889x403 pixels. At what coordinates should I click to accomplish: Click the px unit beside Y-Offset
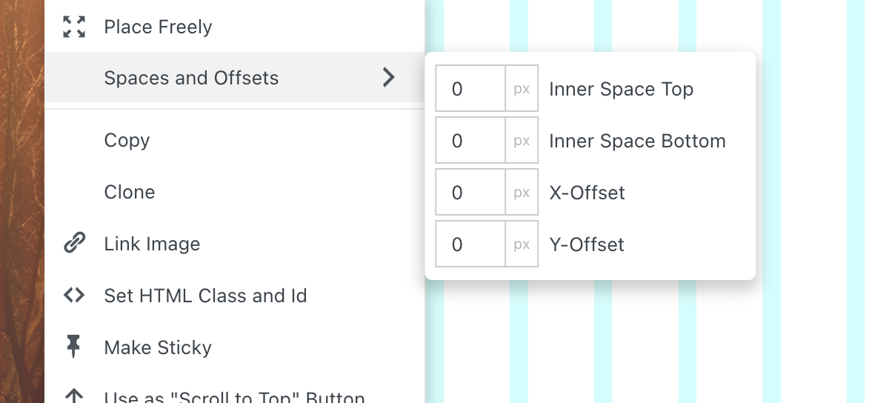(x=522, y=244)
